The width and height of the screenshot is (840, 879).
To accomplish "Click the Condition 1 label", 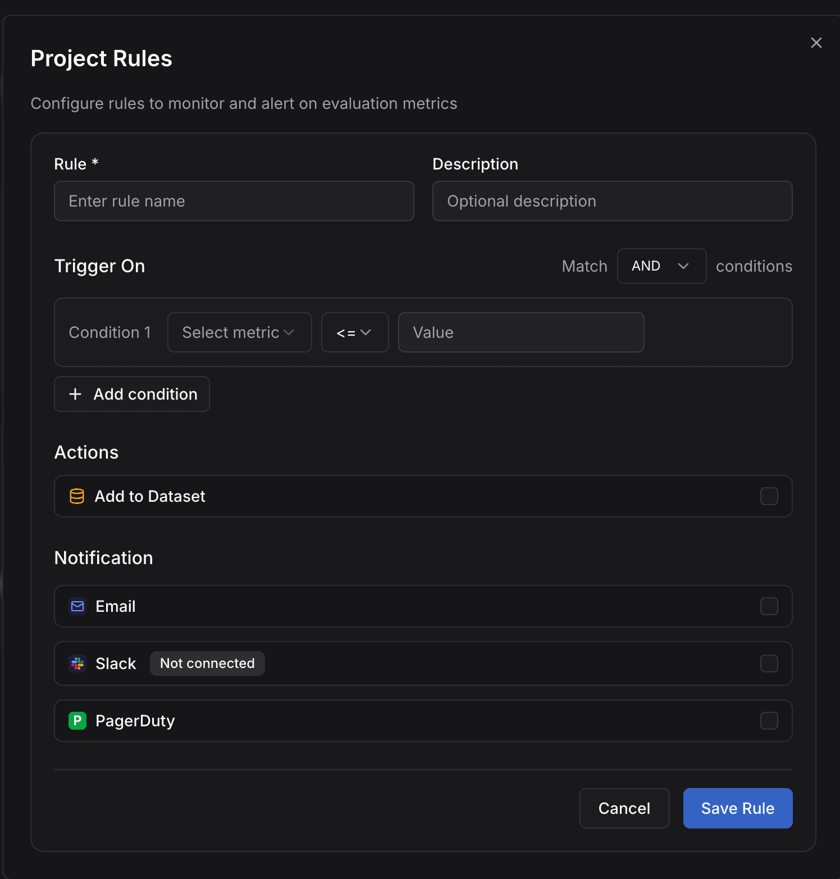I will point(110,332).
